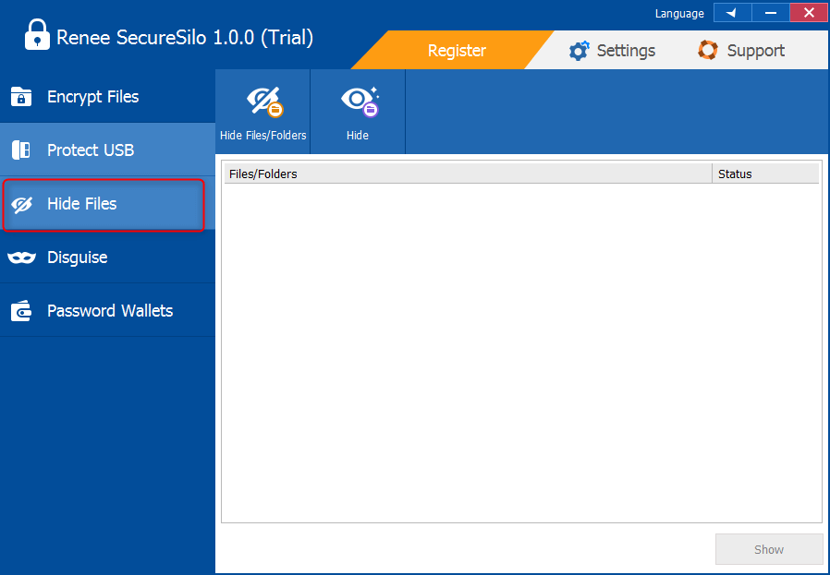Click the Support lifebuoy icon
Viewport: 830px width, 575px height.
click(708, 50)
